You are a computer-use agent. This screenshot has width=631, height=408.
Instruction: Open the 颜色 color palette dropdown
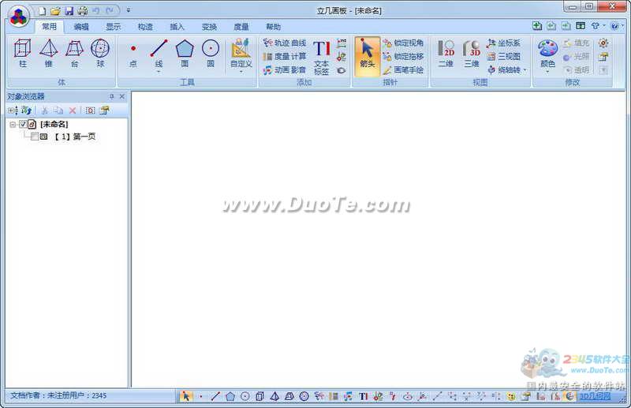pyautogui.click(x=547, y=73)
